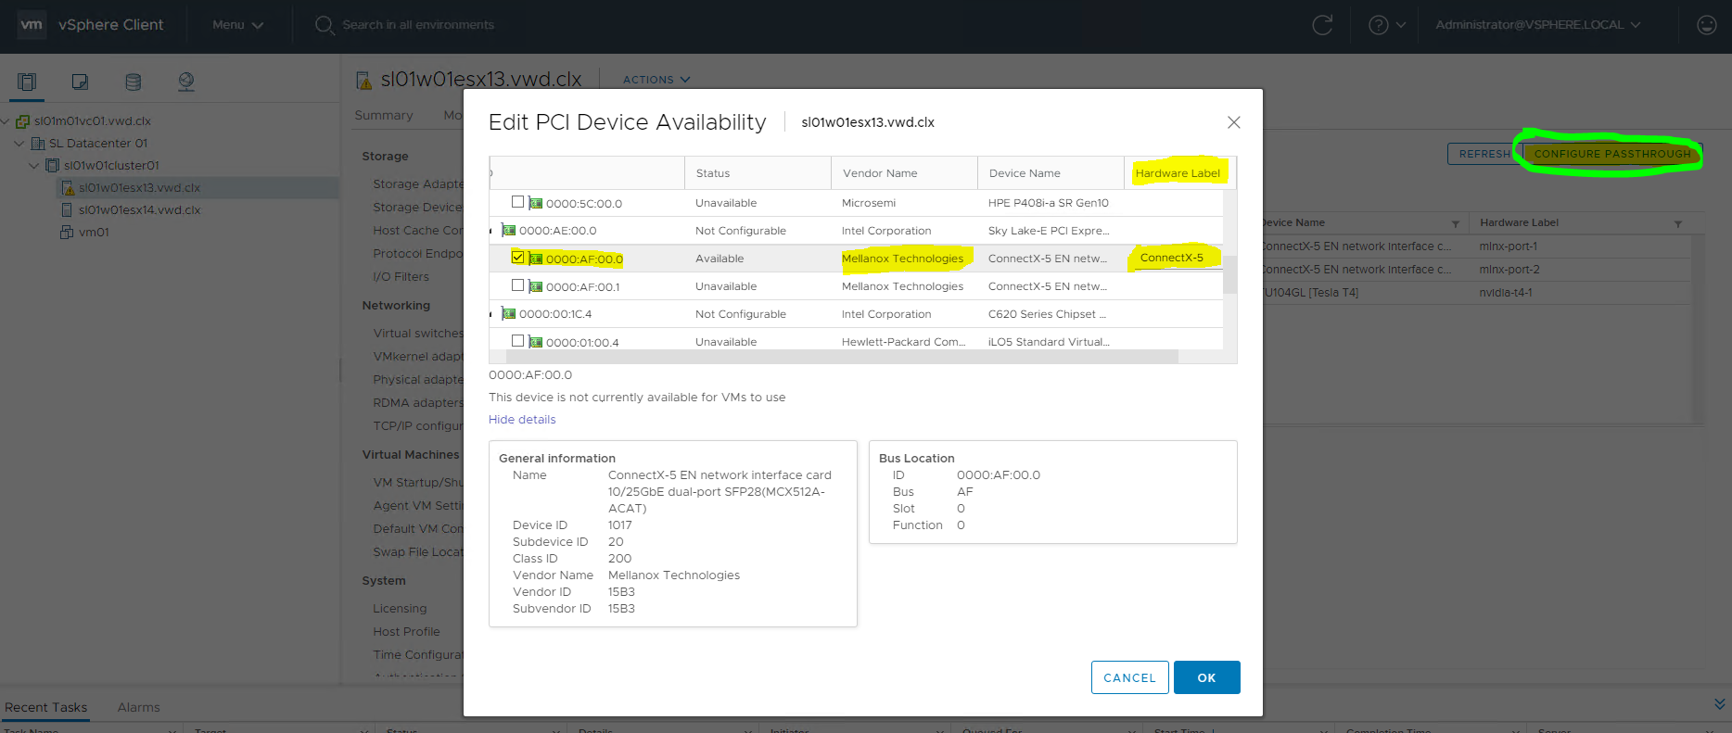Click the Search in all environments field

coord(418,25)
